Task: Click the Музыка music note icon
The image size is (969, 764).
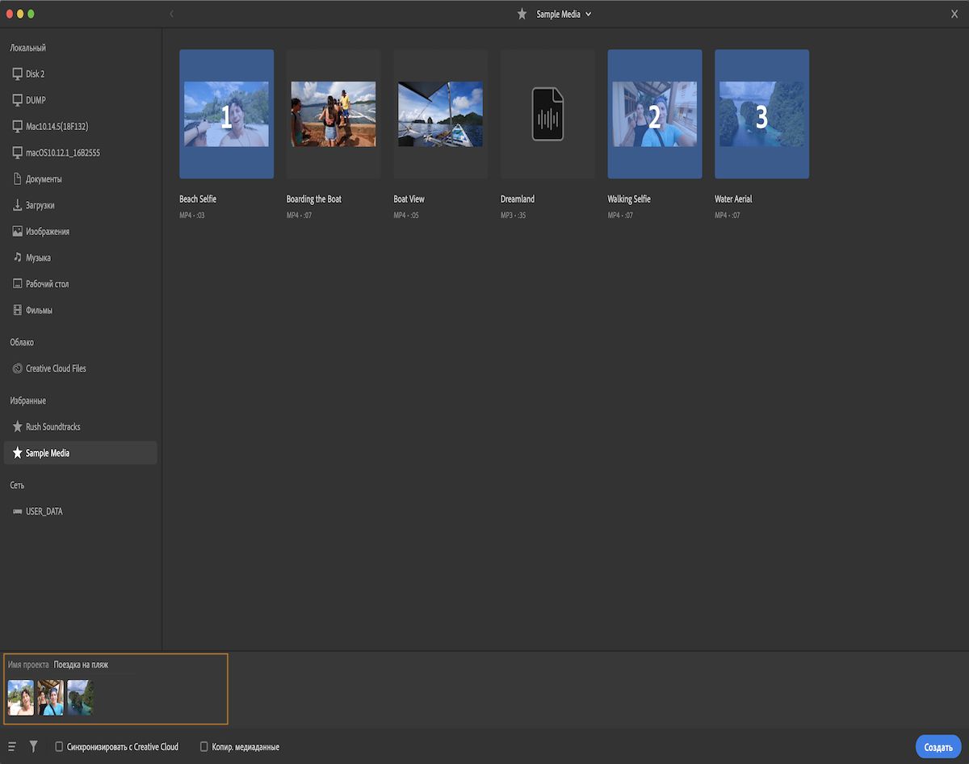Action: point(18,258)
